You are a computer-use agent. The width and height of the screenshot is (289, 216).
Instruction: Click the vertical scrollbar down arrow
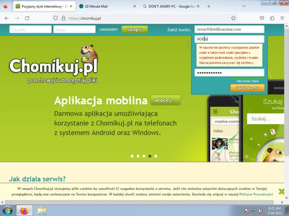pos(287,198)
